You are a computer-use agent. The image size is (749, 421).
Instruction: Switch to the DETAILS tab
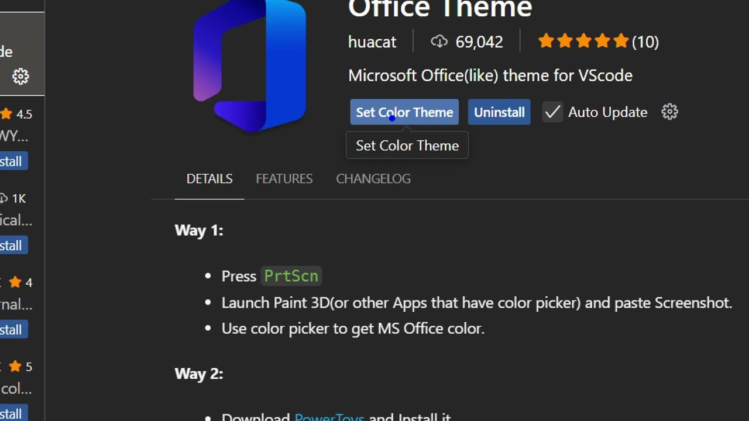(209, 178)
